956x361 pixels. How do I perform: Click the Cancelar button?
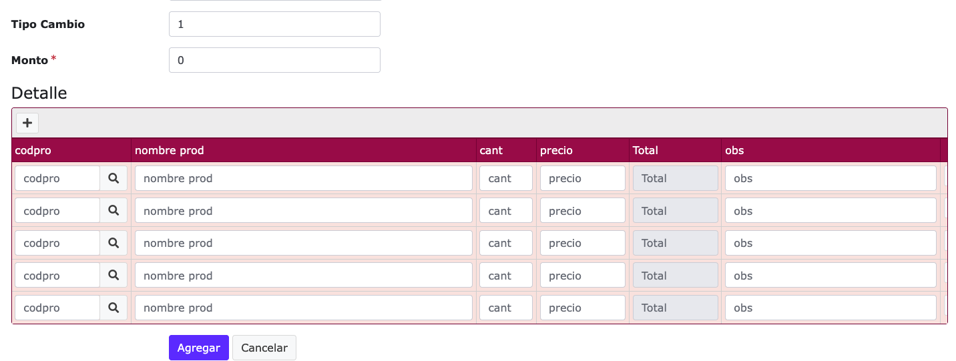click(264, 348)
